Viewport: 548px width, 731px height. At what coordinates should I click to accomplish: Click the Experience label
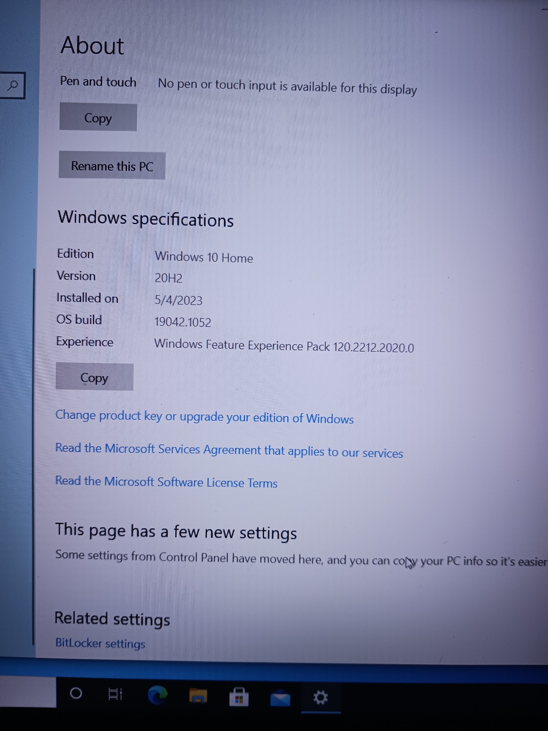[85, 342]
